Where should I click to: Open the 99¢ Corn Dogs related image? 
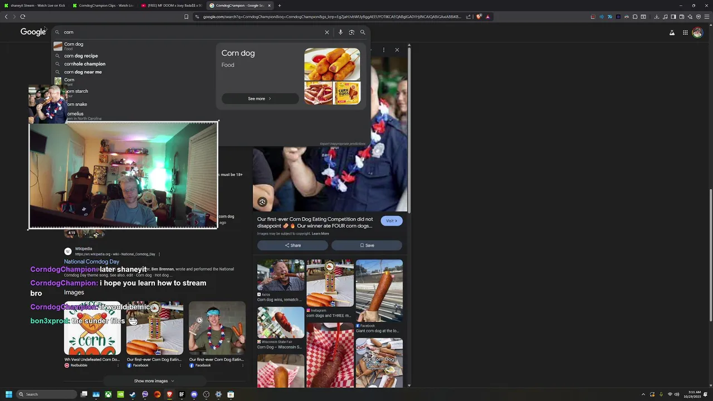click(x=379, y=363)
